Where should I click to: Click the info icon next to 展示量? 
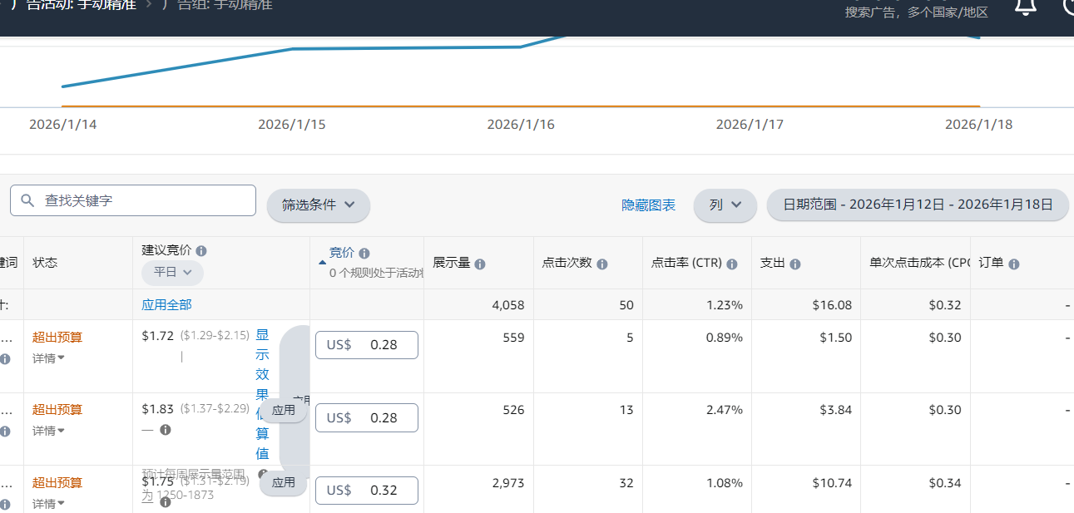click(480, 264)
